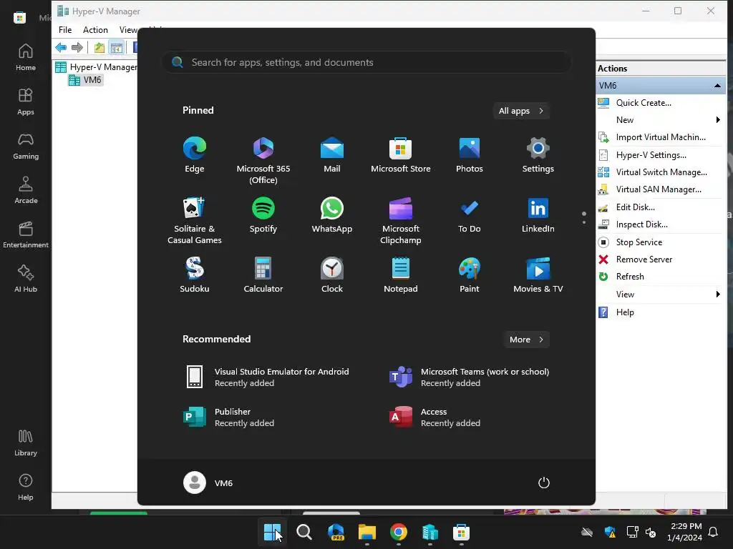Open AI Hub in Microsoft Store sidebar
Screen dimensions: 733x549
(26, 279)
